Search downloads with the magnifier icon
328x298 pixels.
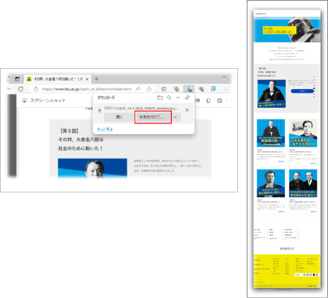coord(169,98)
